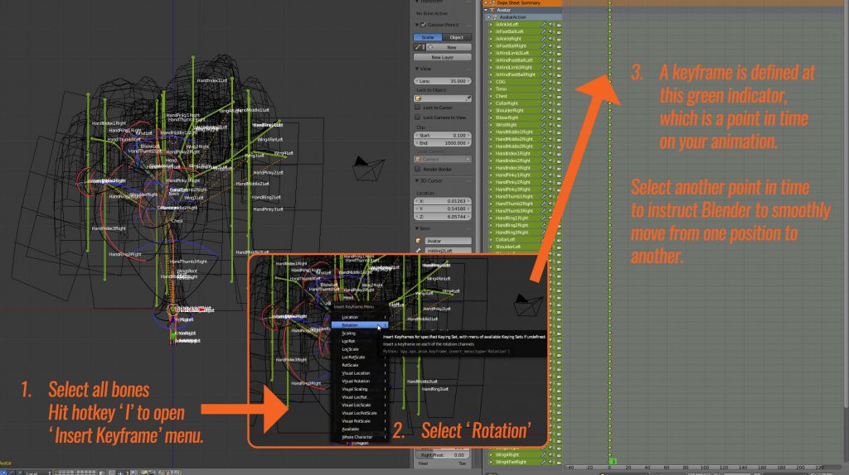Click the New grease pencil button

coord(450,47)
